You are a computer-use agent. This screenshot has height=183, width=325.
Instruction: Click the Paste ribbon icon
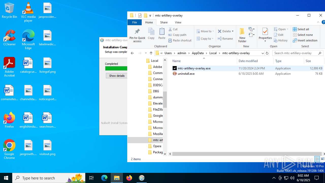162,34
